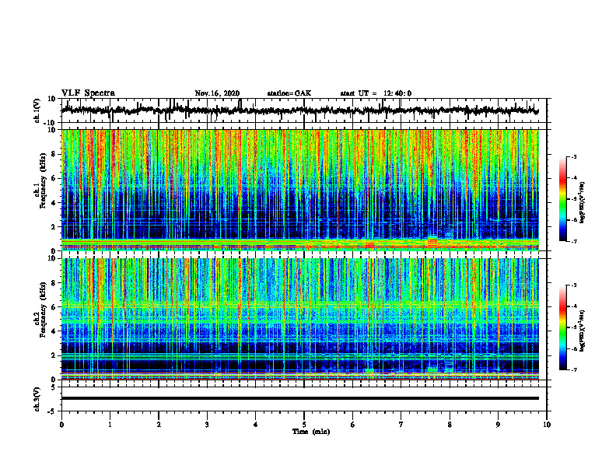Click the "VLF Spectra" plot title
This screenshot has height=476, width=616.
[88, 93]
